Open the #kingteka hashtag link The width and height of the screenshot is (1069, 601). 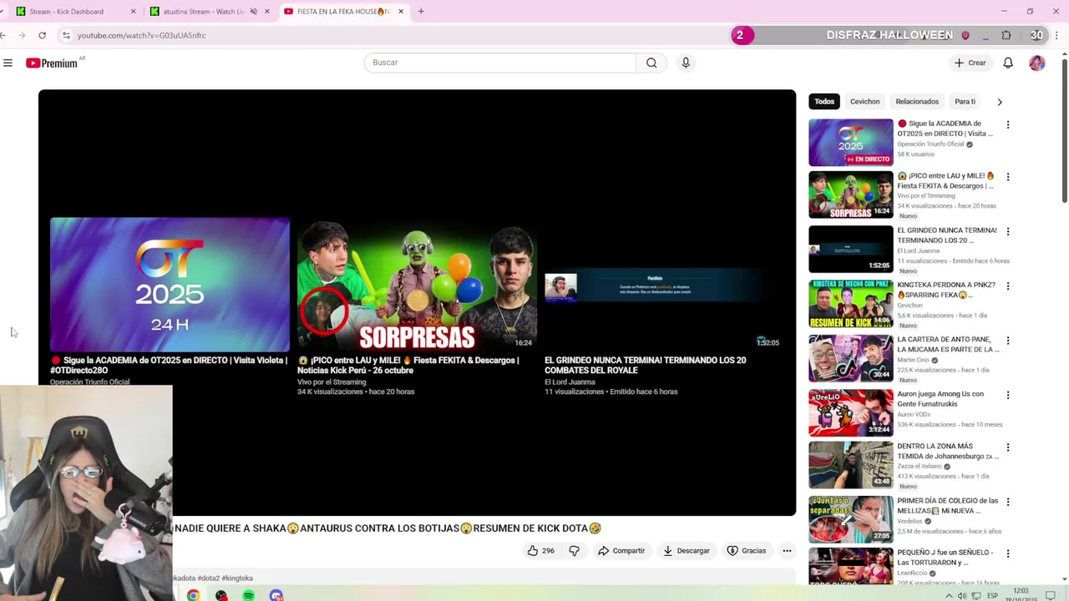237,578
